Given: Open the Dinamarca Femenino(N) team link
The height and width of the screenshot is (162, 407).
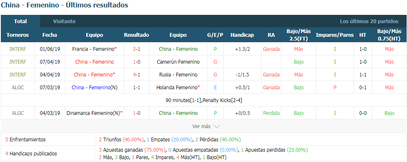Looking at the screenshot, I should [93, 113].
